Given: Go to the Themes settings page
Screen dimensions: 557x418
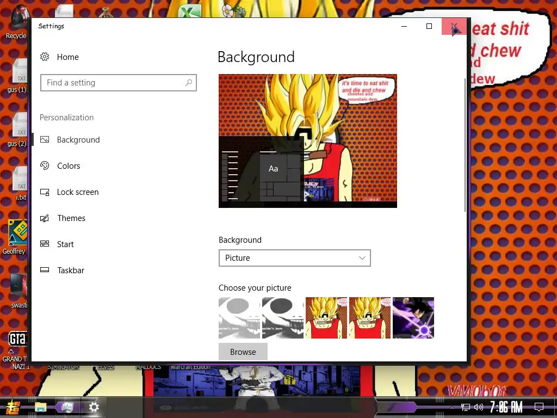Looking at the screenshot, I should pyautogui.click(x=71, y=218).
